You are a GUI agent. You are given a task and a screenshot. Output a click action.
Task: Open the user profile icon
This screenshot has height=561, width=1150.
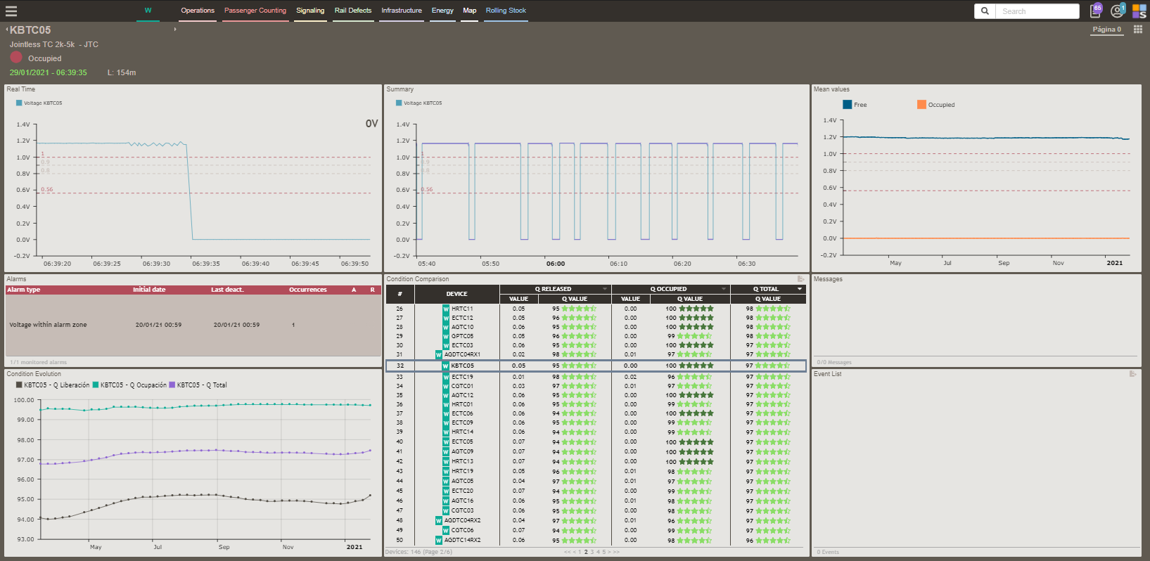1117,11
